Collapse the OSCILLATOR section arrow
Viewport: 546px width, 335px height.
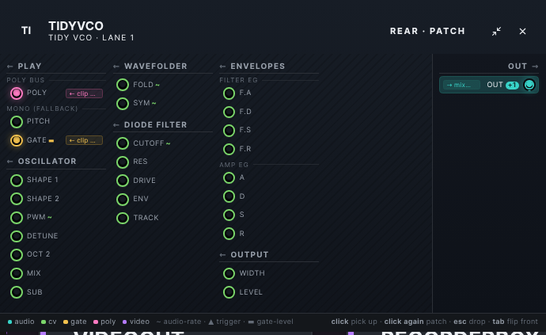[x=9, y=162]
